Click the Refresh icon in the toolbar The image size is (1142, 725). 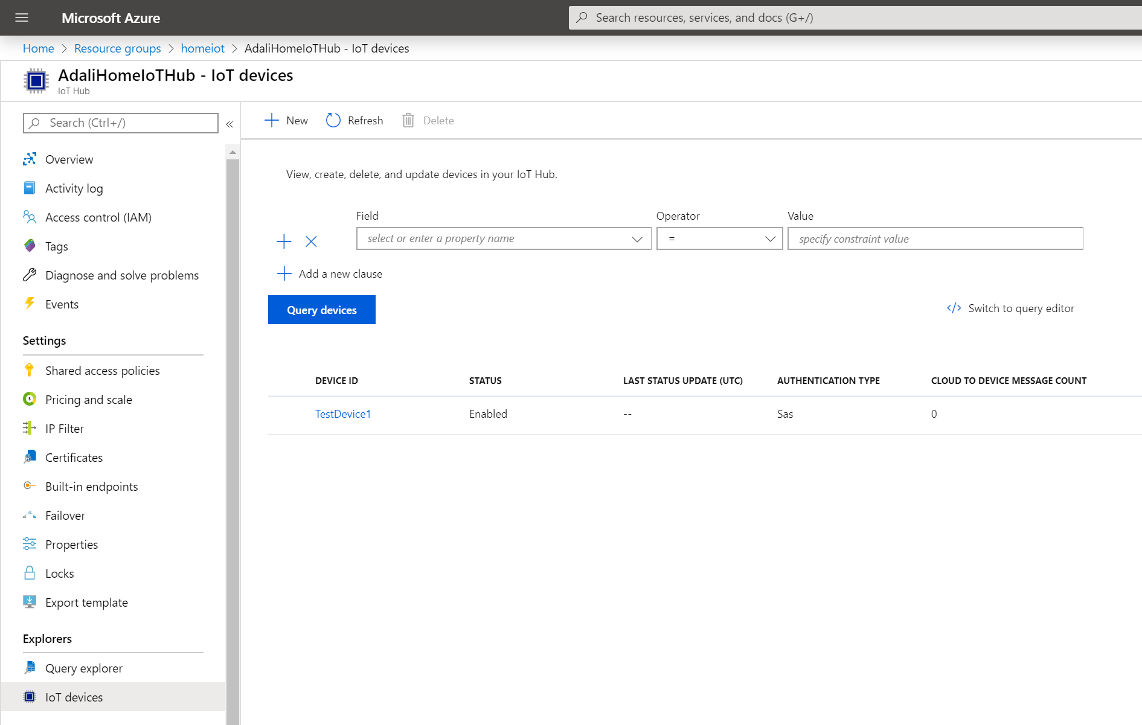(x=333, y=120)
